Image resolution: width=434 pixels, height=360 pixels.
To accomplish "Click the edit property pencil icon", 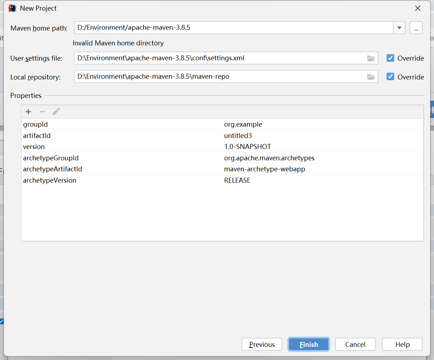I will [56, 112].
